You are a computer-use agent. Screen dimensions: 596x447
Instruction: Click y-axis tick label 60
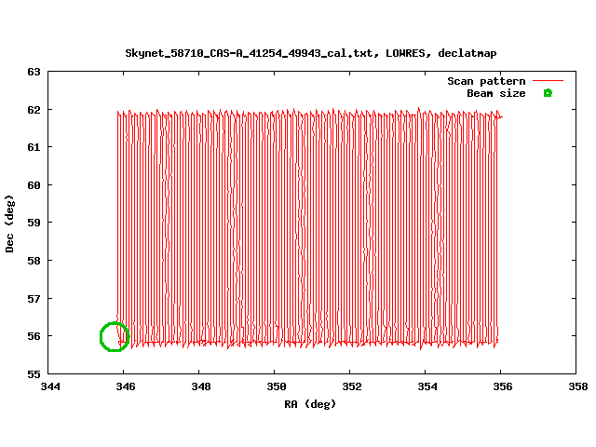tap(34, 185)
